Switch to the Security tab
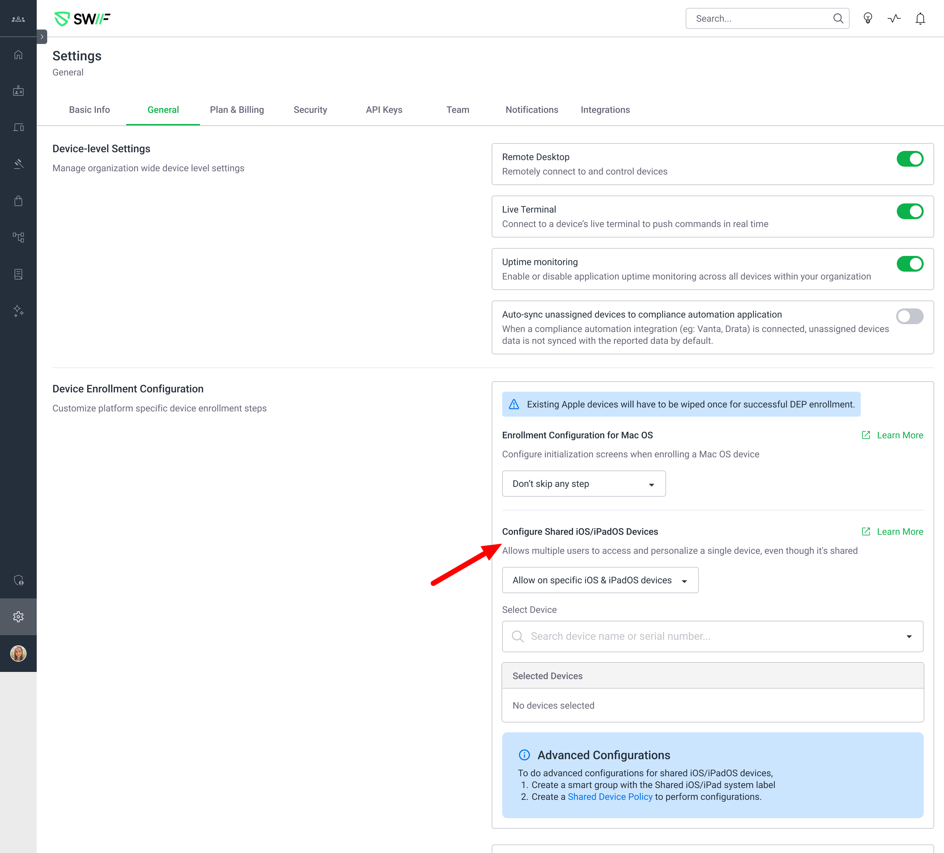Image resolution: width=944 pixels, height=853 pixels. [310, 110]
